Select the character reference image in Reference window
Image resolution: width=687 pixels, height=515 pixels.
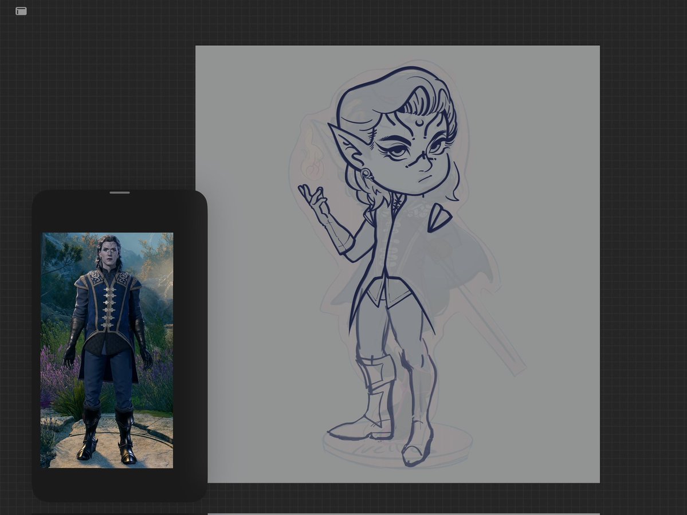[107, 351]
